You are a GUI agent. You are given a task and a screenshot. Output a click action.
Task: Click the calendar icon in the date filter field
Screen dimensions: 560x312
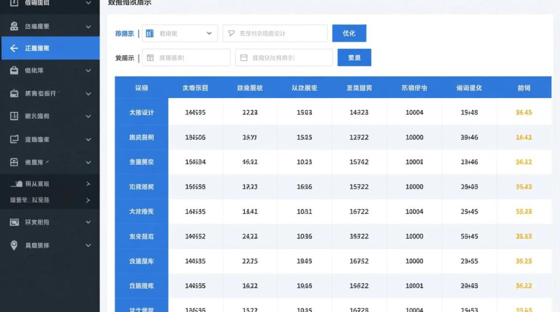[244, 57]
